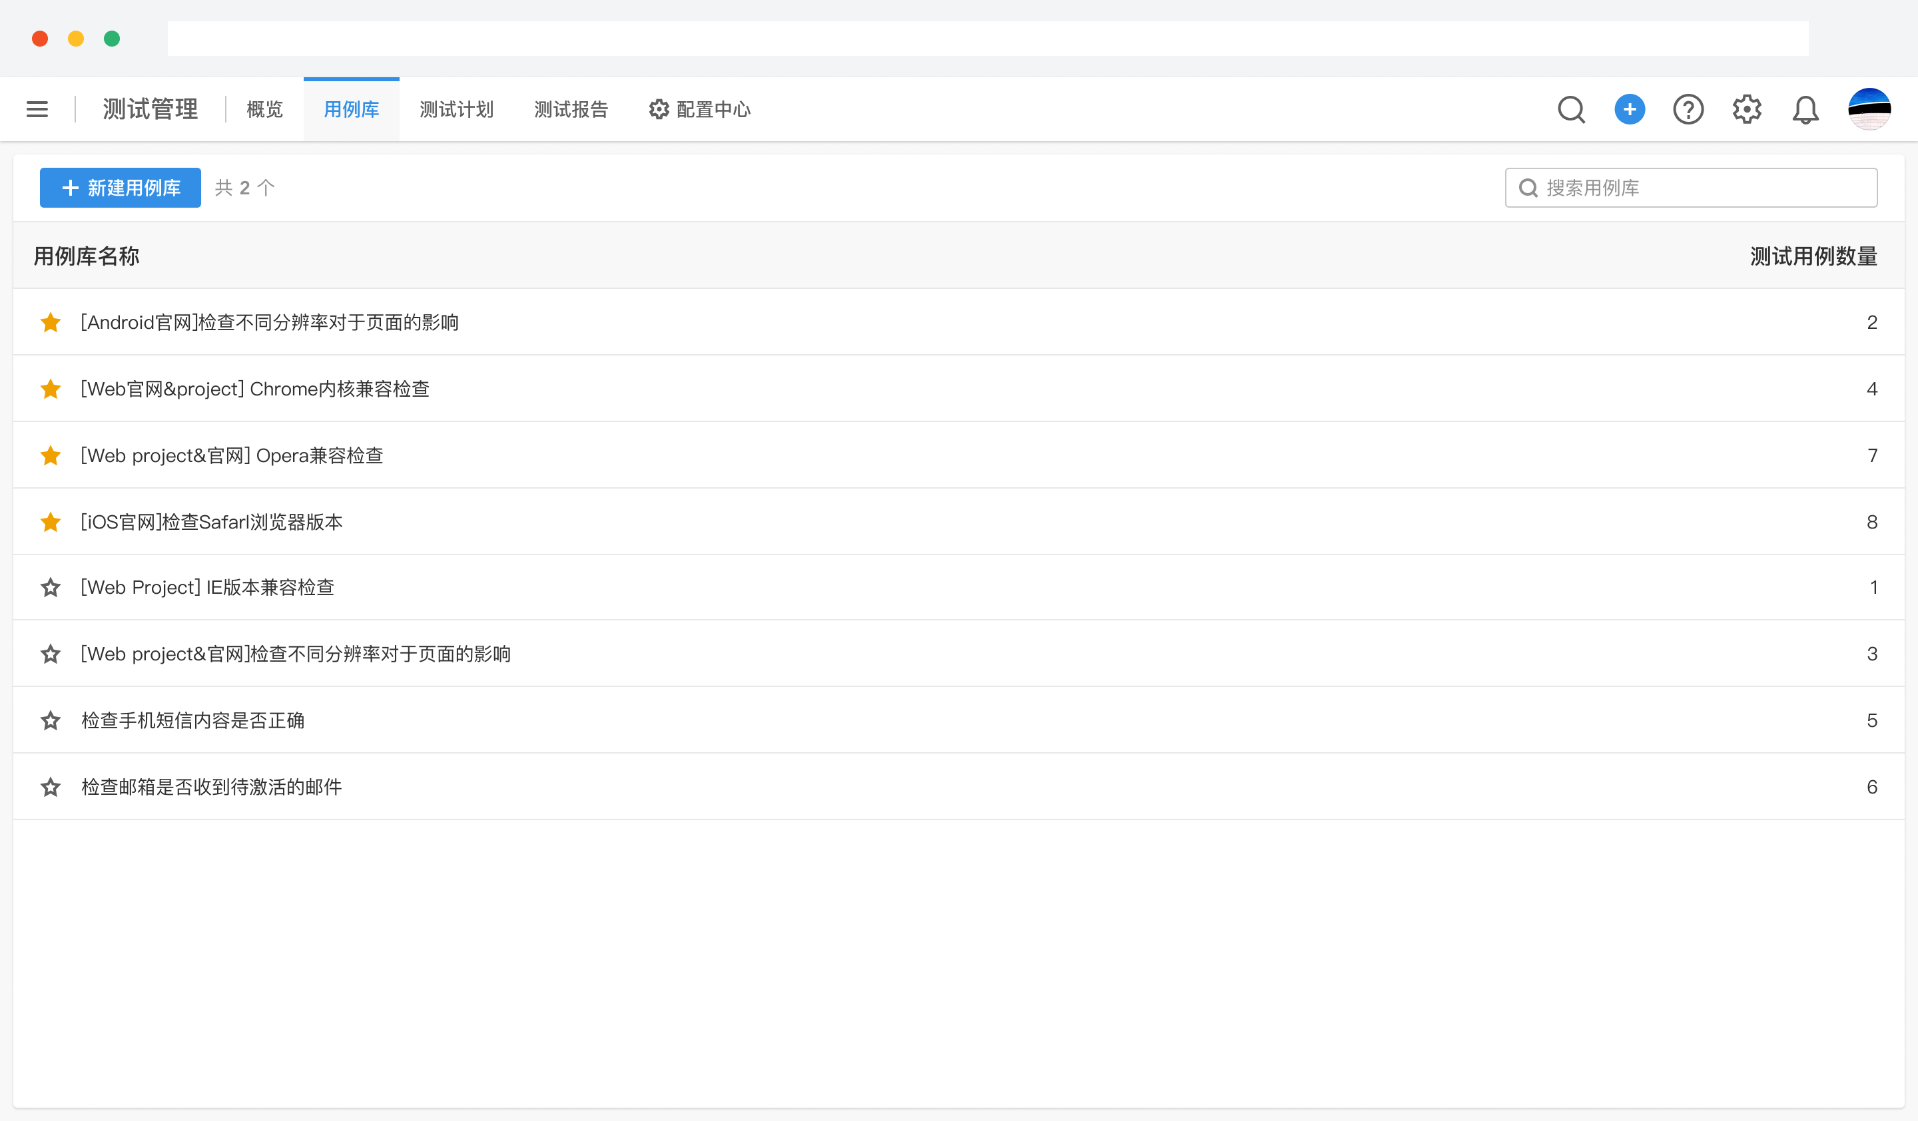Click the user avatar picture
Viewport: 1918px width, 1121px height.
[x=1869, y=110]
